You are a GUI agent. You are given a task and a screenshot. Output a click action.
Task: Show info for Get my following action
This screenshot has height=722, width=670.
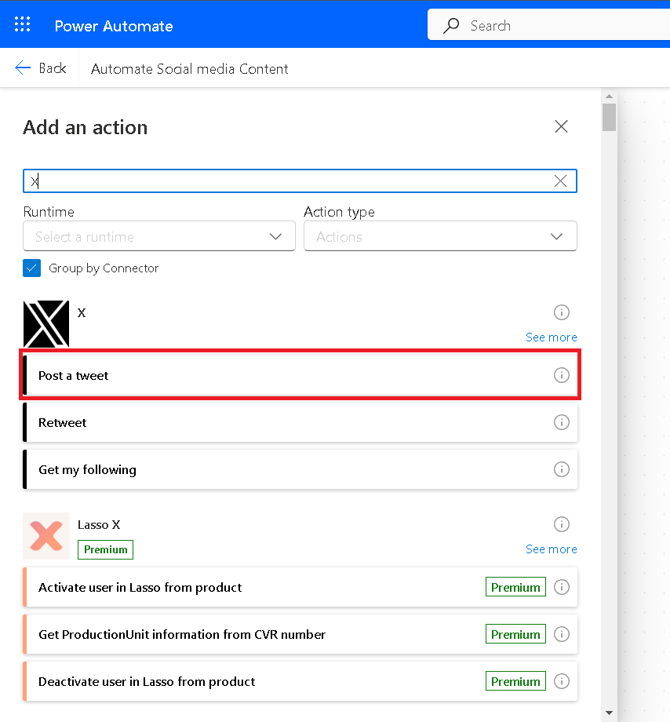[x=561, y=469]
